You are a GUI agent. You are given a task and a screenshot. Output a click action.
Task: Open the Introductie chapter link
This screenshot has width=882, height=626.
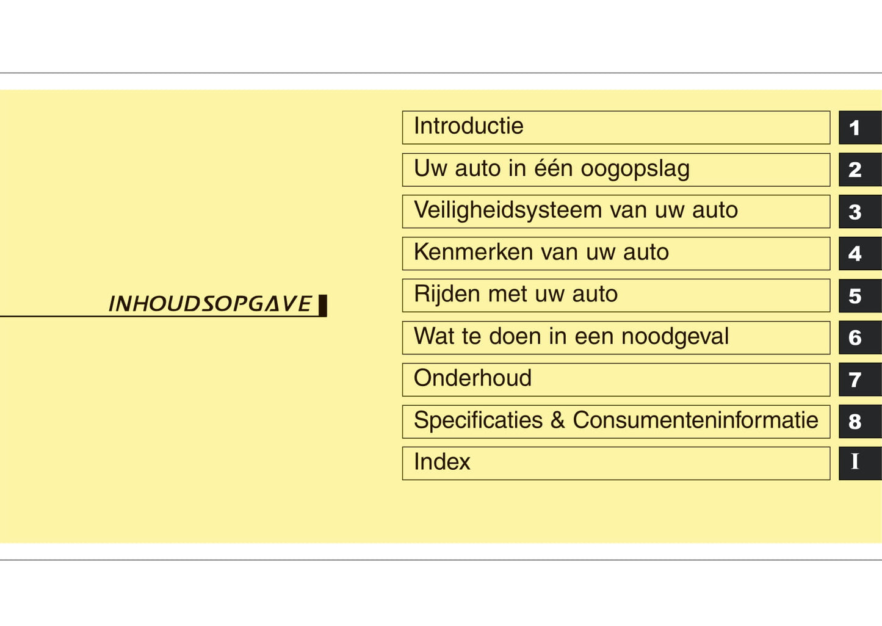tap(615, 127)
